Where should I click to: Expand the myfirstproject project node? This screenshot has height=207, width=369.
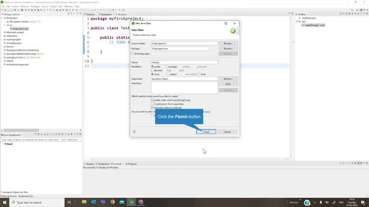click(x=2, y=40)
